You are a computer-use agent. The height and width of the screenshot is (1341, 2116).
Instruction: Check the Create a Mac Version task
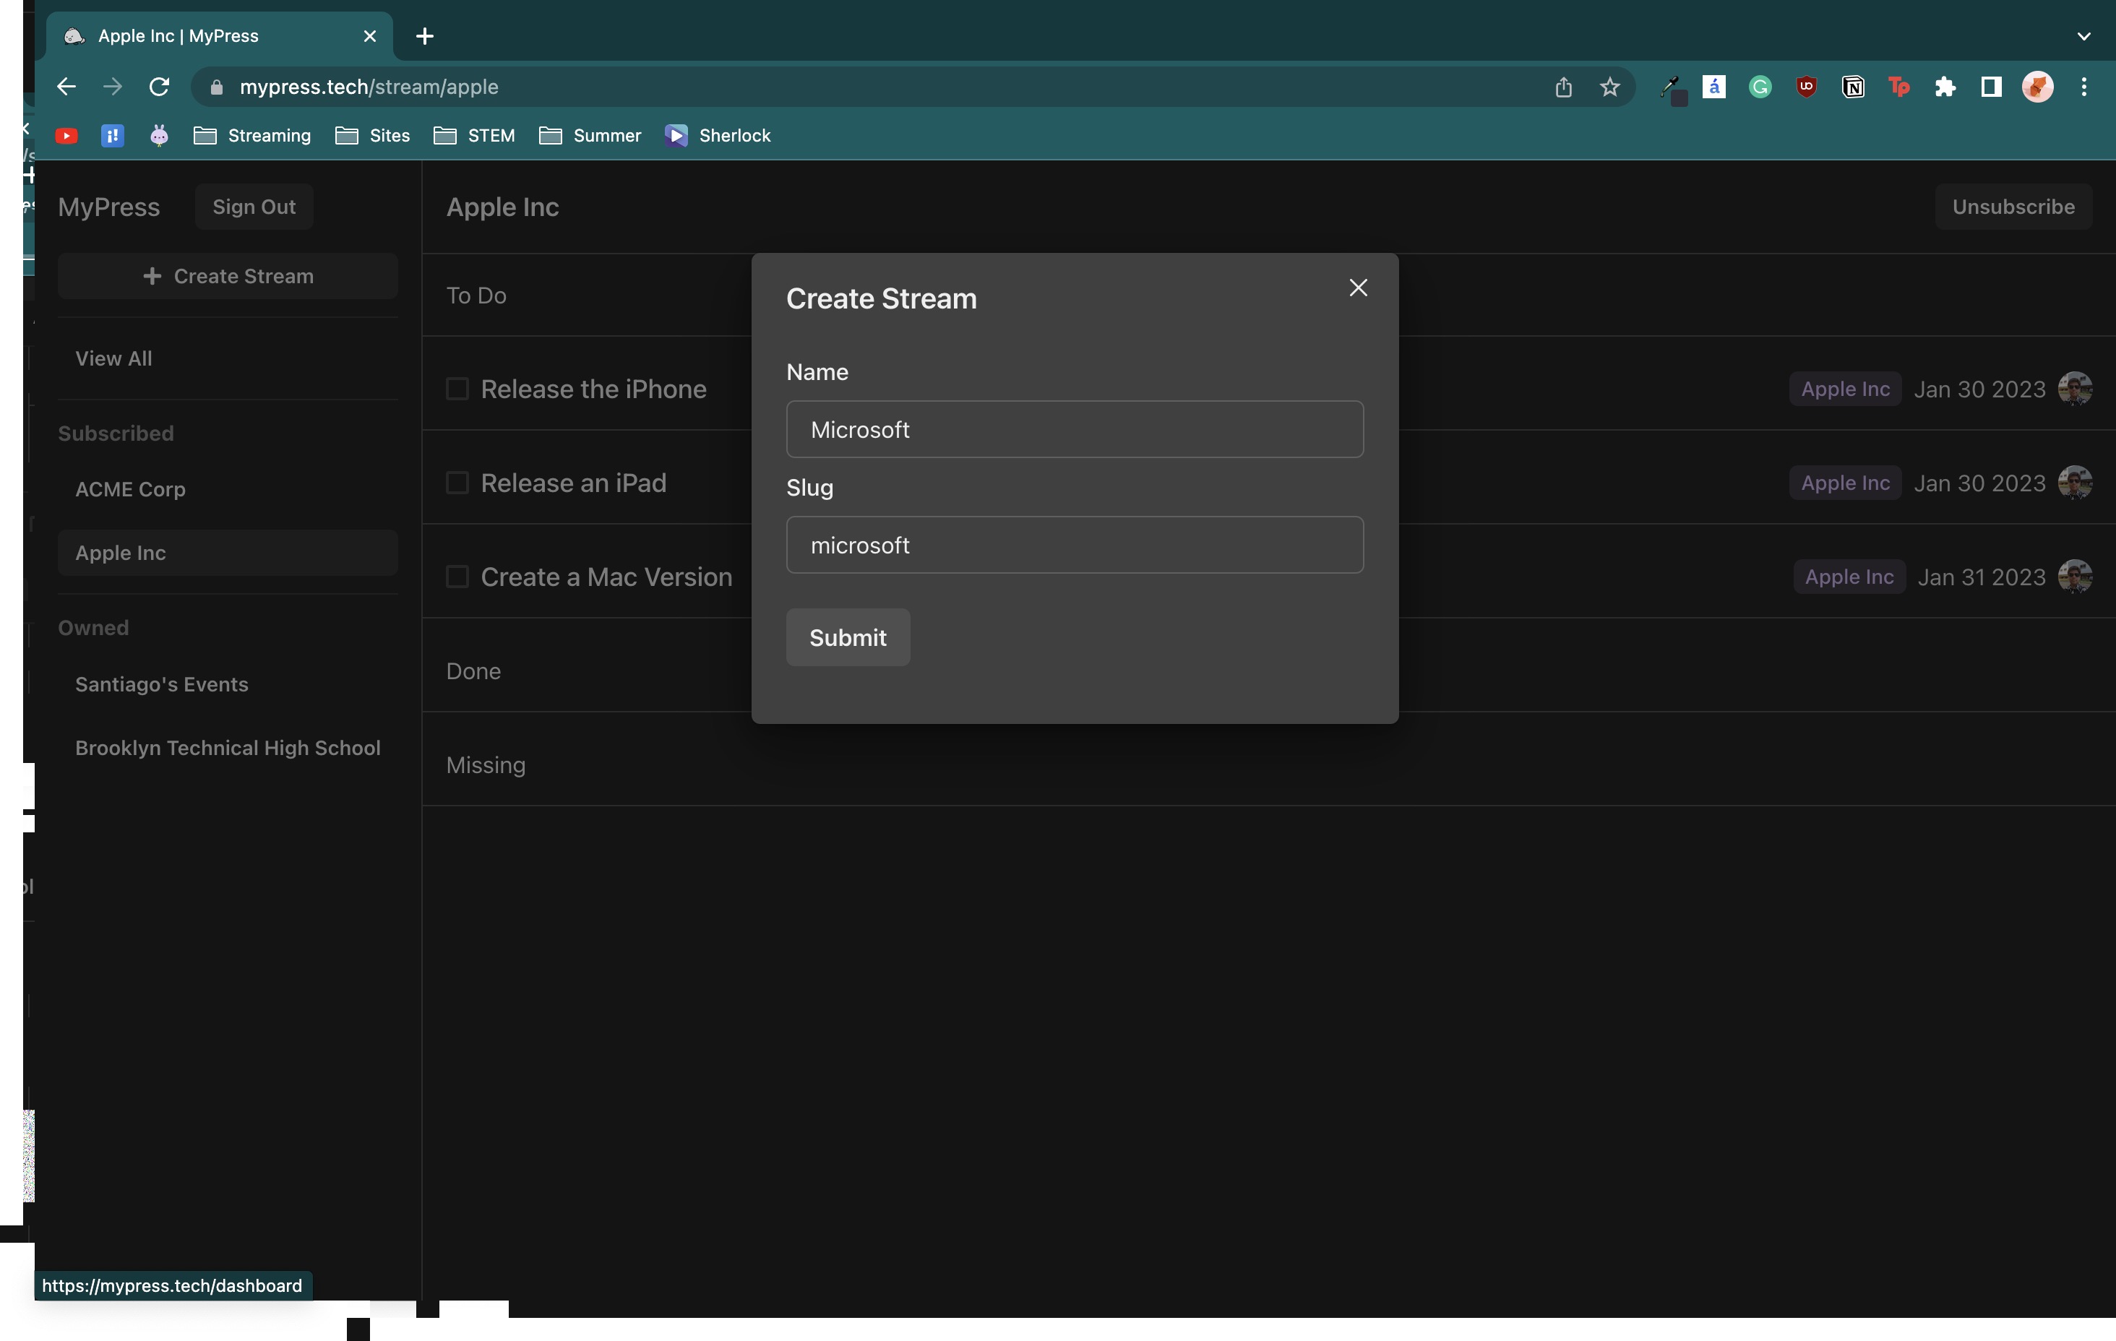[457, 577]
